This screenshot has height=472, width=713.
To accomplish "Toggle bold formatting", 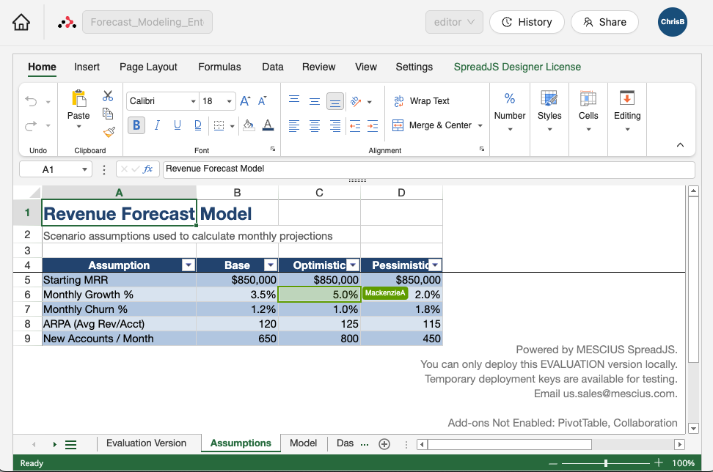I will point(136,125).
